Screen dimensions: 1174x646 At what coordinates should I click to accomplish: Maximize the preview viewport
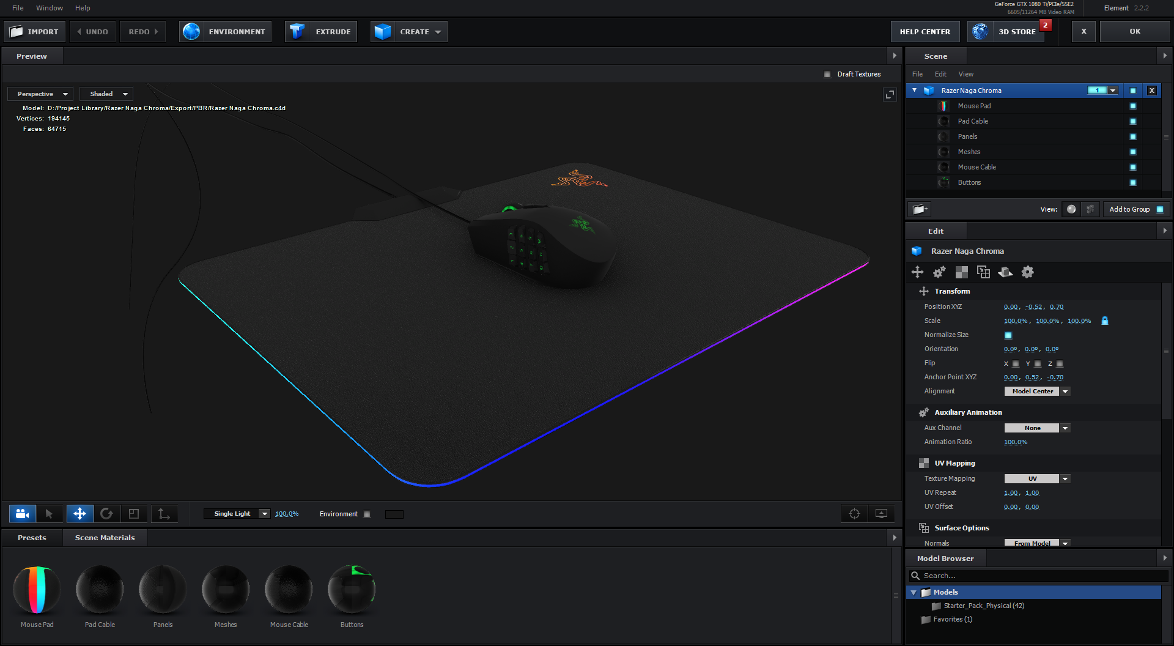tap(890, 94)
